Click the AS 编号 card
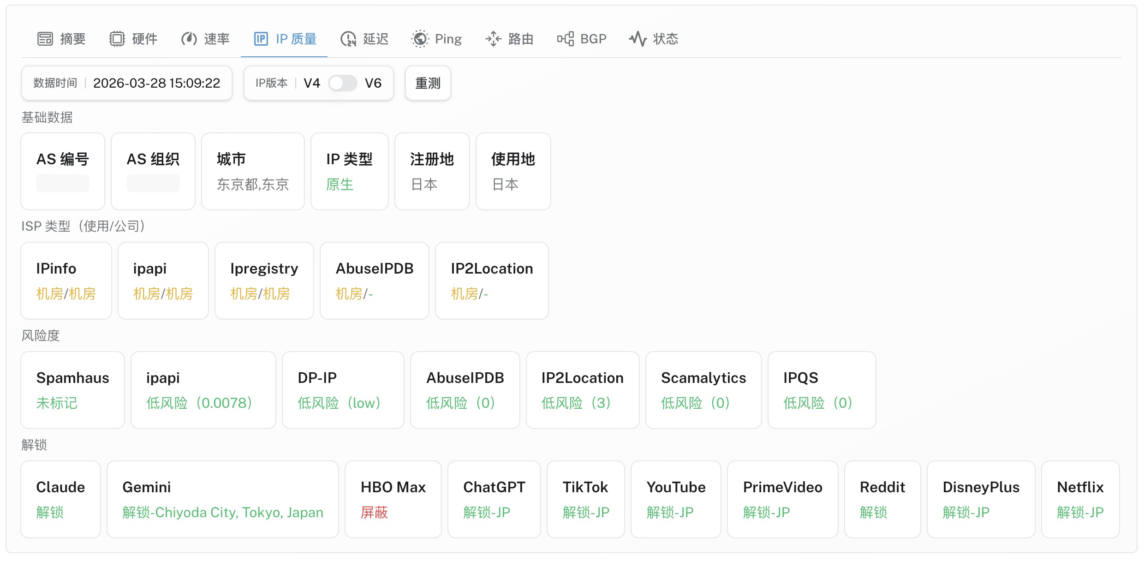Viewport: 1144px width, 561px height. click(63, 172)
